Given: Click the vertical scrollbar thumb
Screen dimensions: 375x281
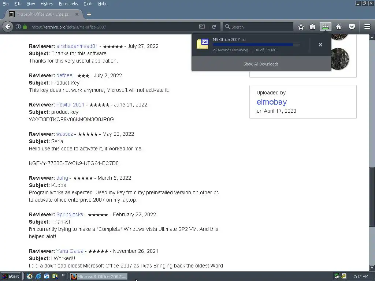Looking at the screenshot, I should click(x=372, y=197).
